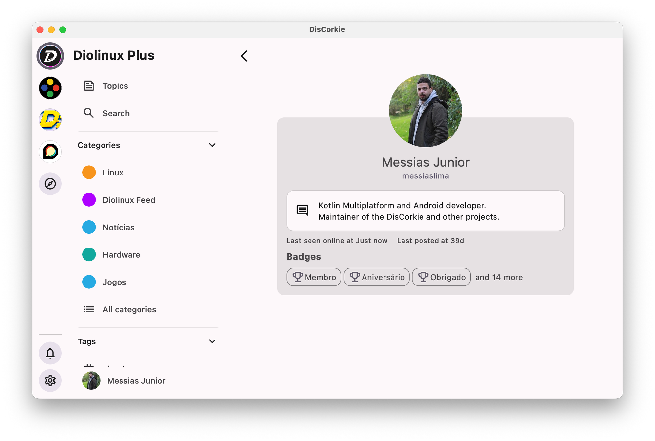Click the back arrow icon
The height and width of the screenshot is (441, 655).
tap(244, 56)
